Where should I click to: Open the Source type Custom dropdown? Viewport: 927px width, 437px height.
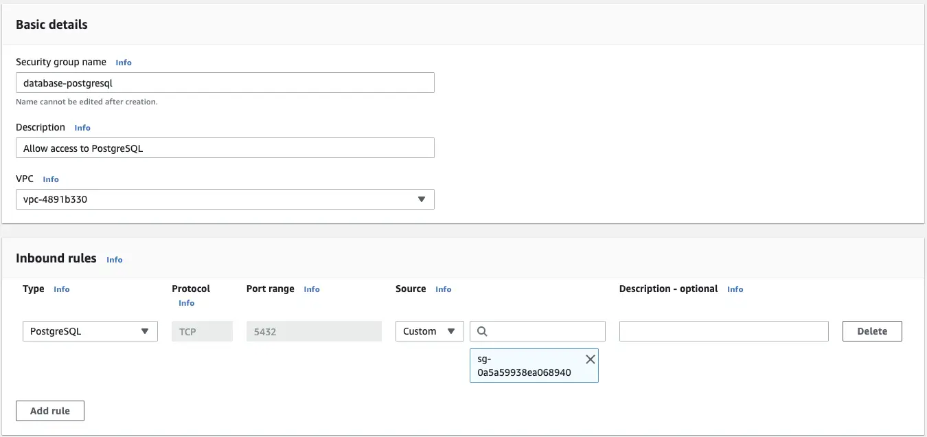tap(429, 331)
